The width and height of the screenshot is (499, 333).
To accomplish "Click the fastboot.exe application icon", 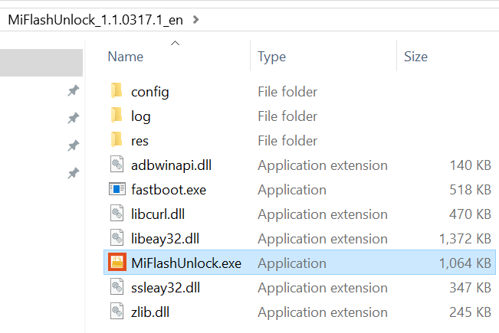I will (x=117, y=190).
